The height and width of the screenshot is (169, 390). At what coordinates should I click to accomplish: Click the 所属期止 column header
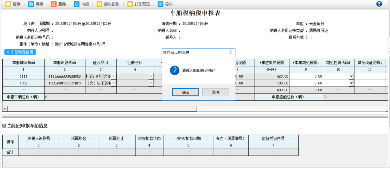pos(116,138)
